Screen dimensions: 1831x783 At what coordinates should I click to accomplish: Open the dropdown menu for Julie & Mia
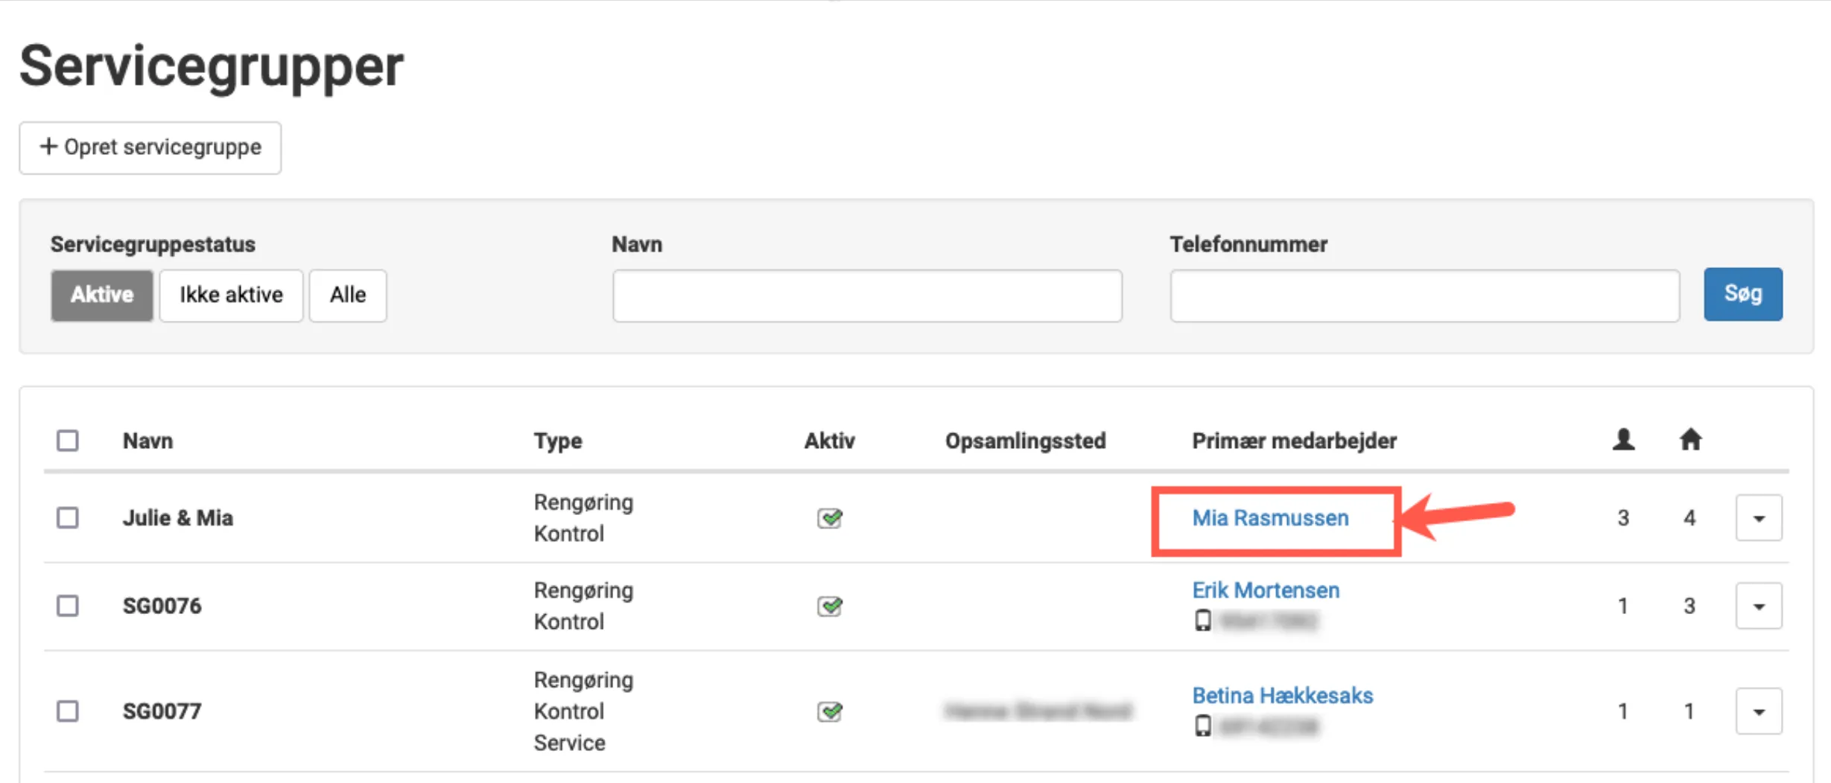(x=1758, y=518)
